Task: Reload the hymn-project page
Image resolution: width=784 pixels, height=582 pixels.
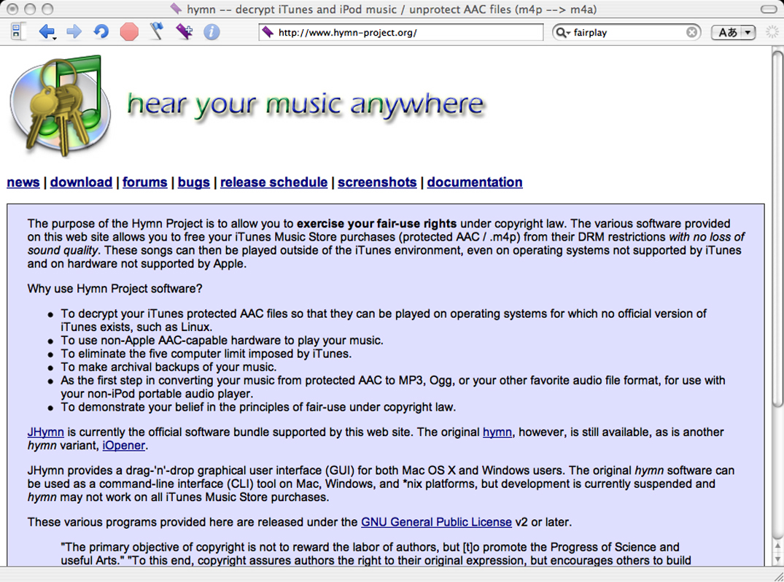Action: (x=101, y=32)
